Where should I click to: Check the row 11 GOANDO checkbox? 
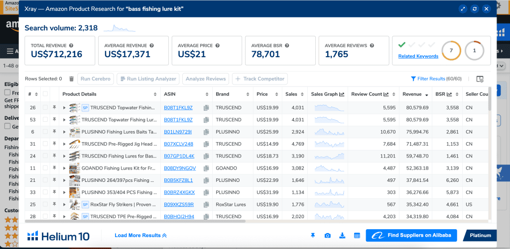coord(45,168)
